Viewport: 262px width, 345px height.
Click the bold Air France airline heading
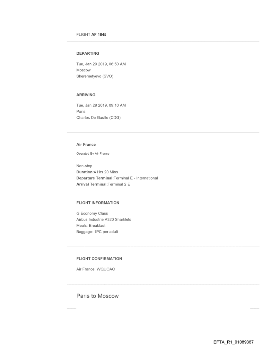(x=86, y=145)
